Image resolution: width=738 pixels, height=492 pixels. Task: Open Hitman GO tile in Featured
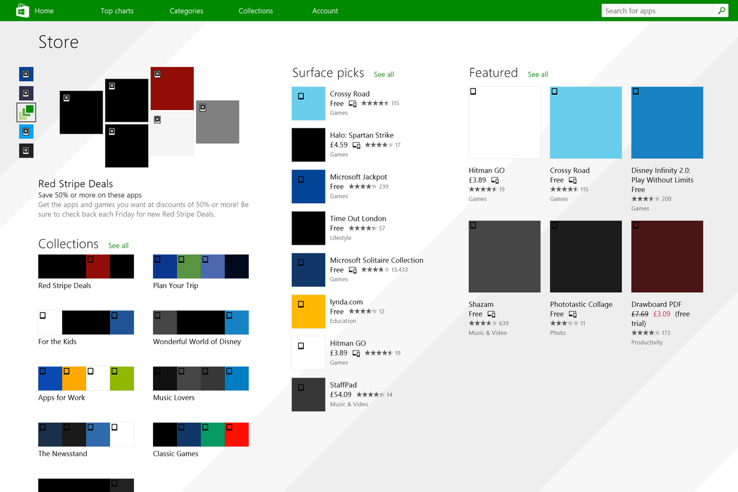(504, 122)
